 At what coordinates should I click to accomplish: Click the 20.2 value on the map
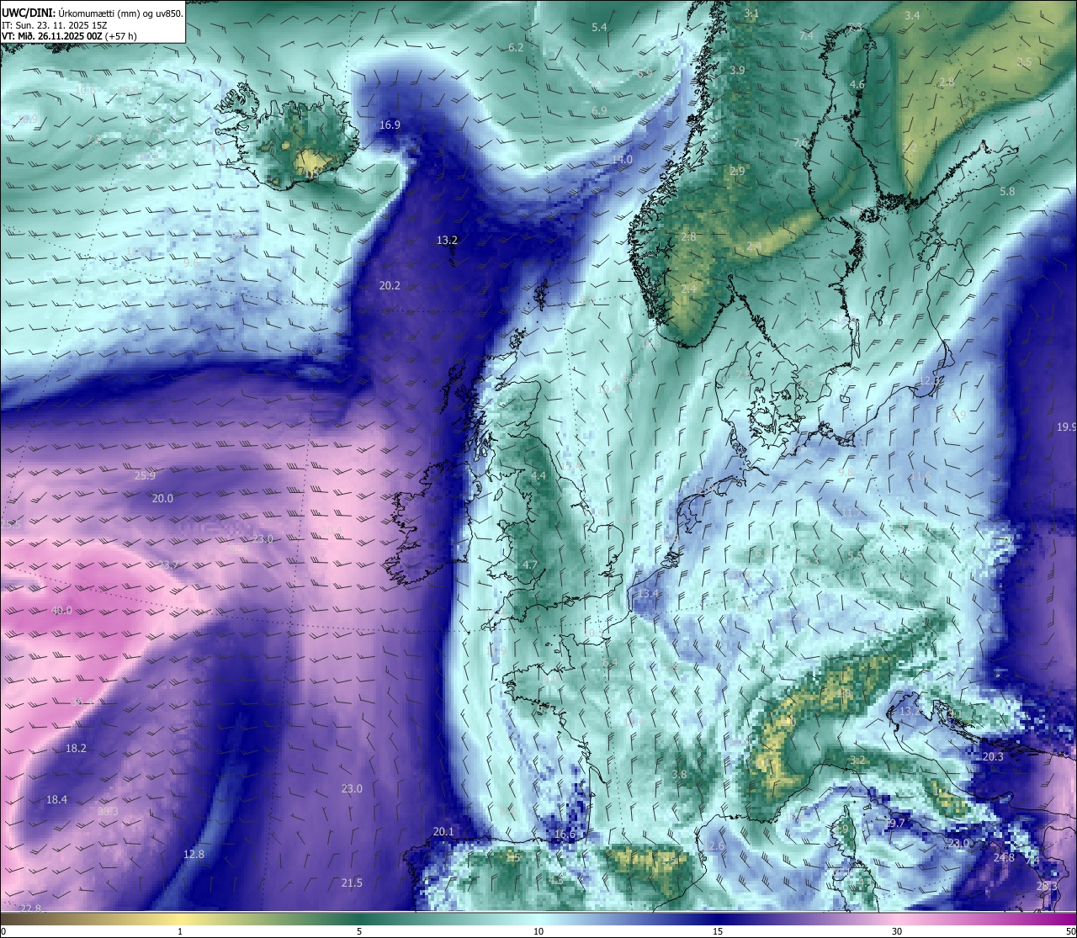tap(390, 285)
